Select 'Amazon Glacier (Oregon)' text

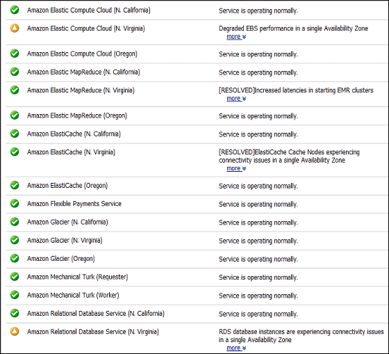(x=61, y=259)
